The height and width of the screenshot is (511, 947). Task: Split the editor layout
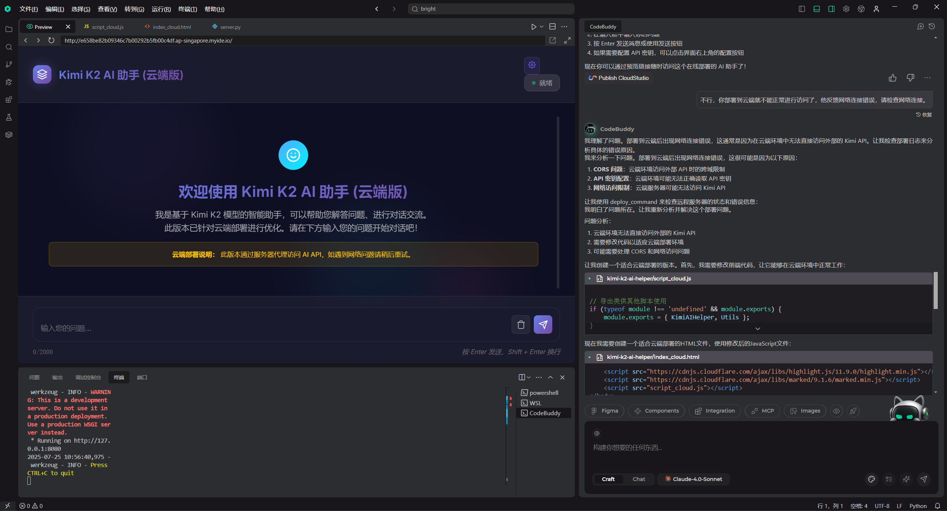[x=552, y=27]
